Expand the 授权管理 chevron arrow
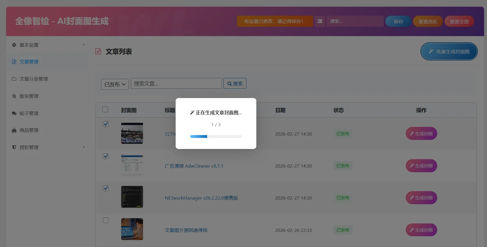Image resolution: width=487 pixels, height=247 pixels. coord(84,147)
